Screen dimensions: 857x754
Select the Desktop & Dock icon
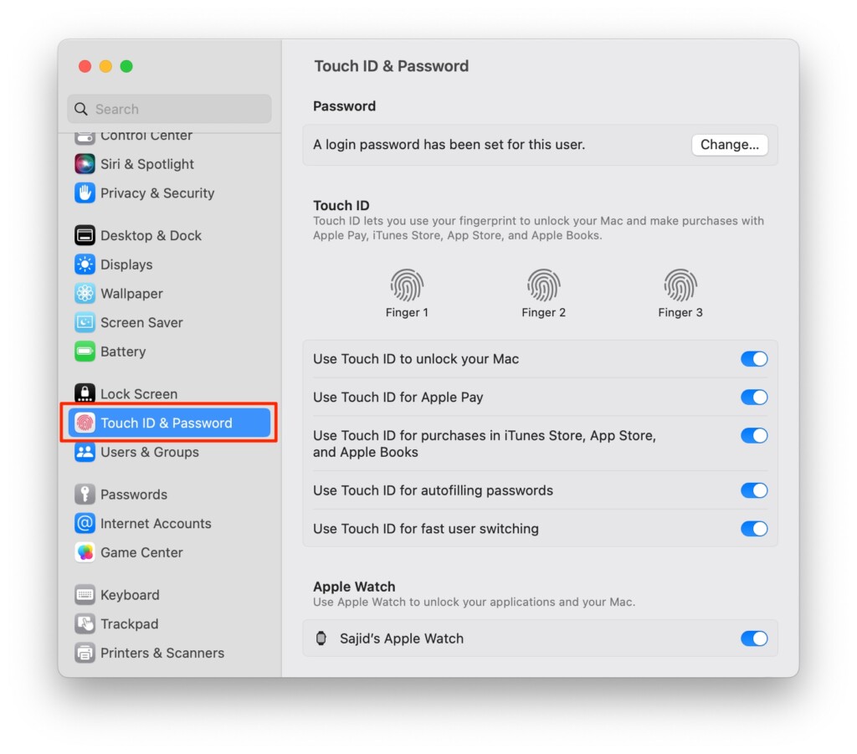click(85, 235)
